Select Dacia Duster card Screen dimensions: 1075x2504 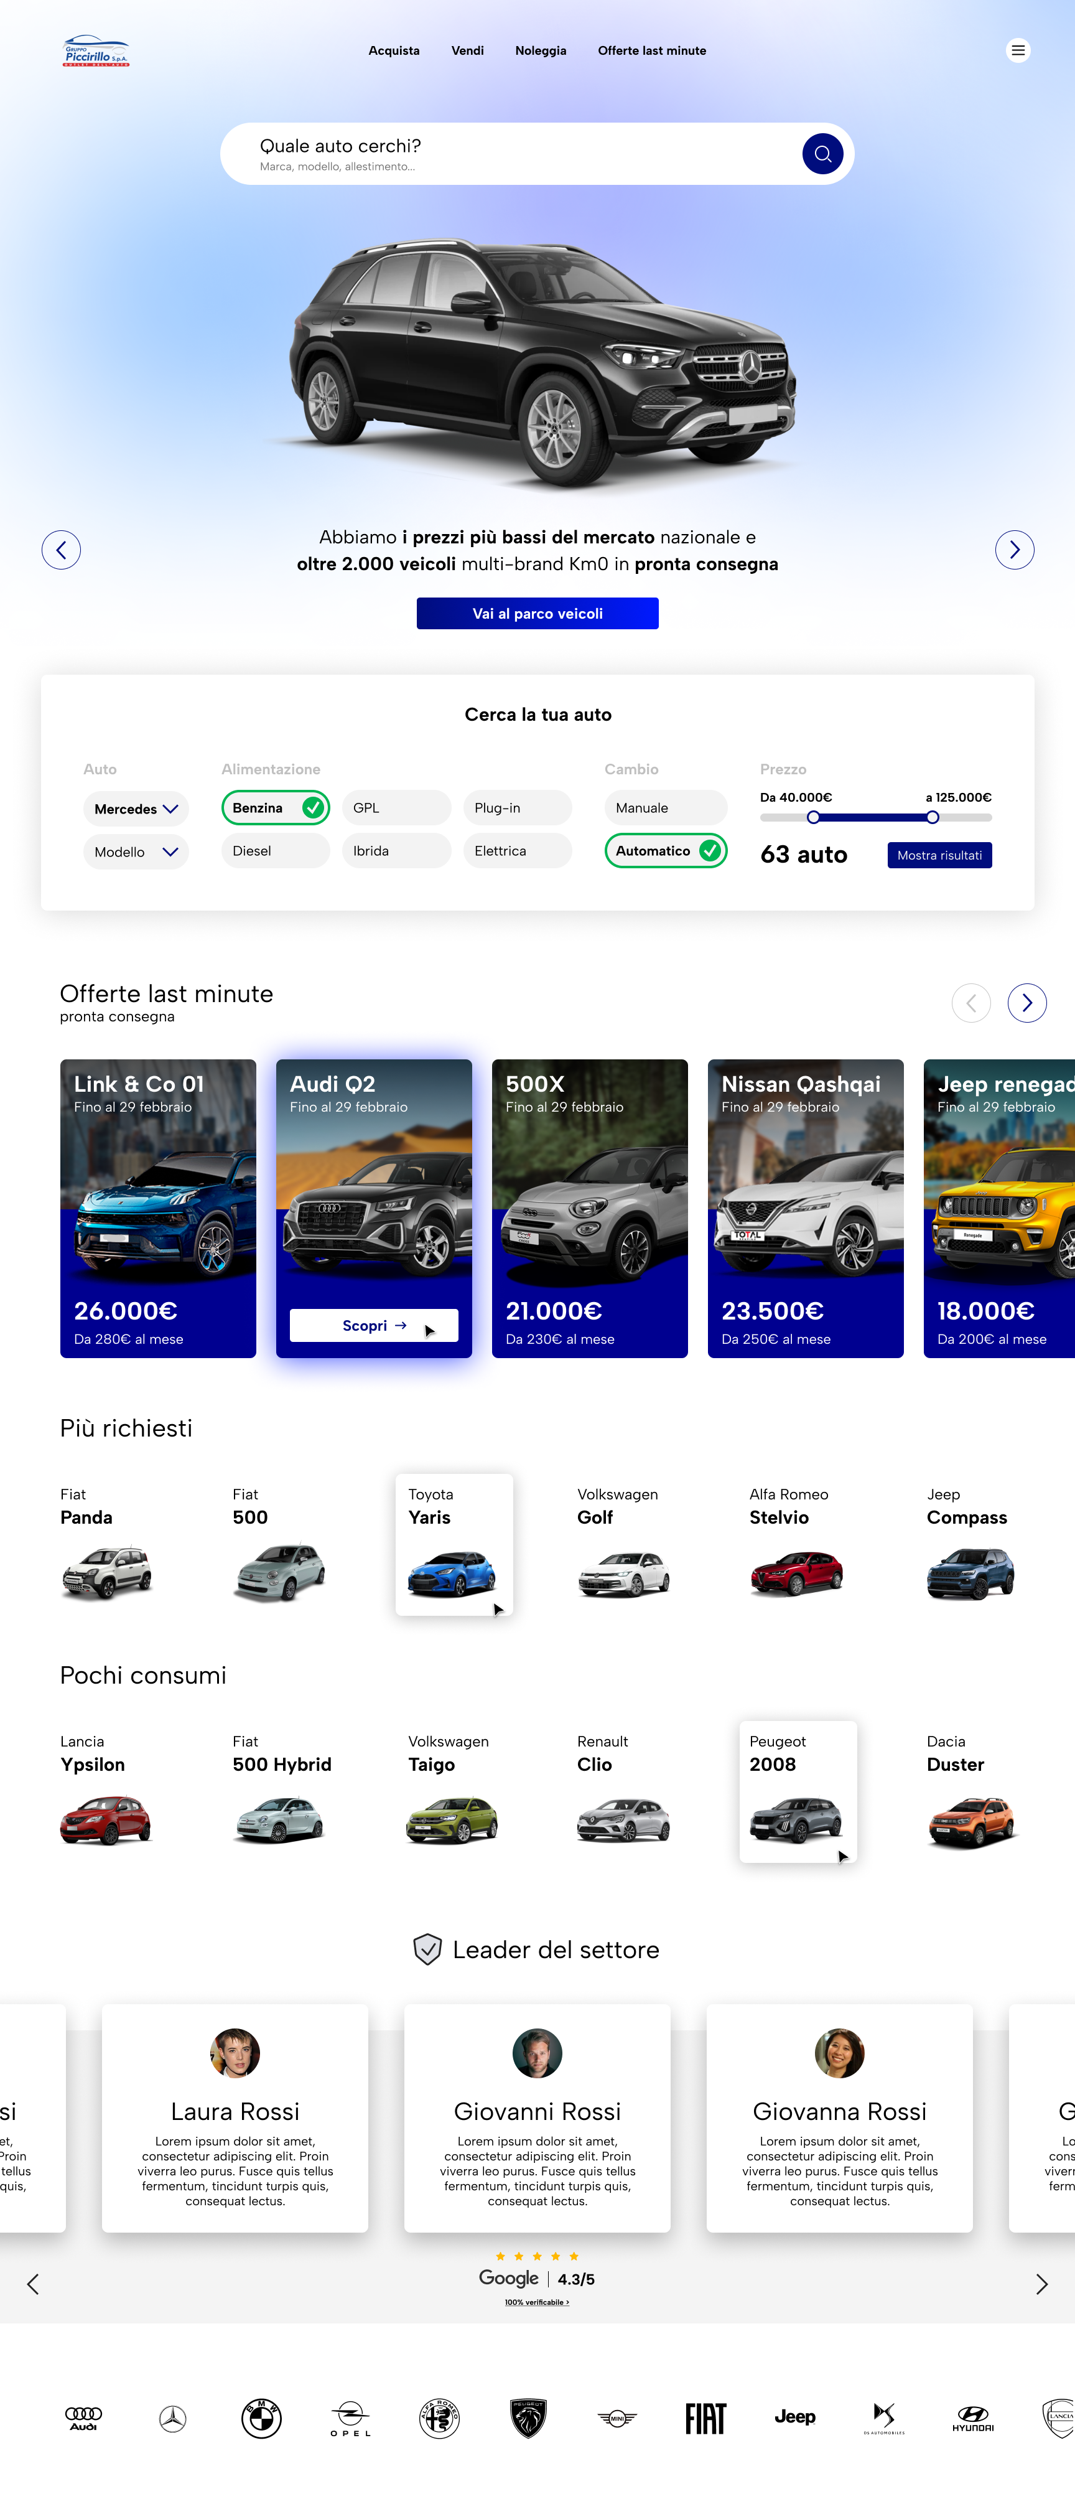972,1791
